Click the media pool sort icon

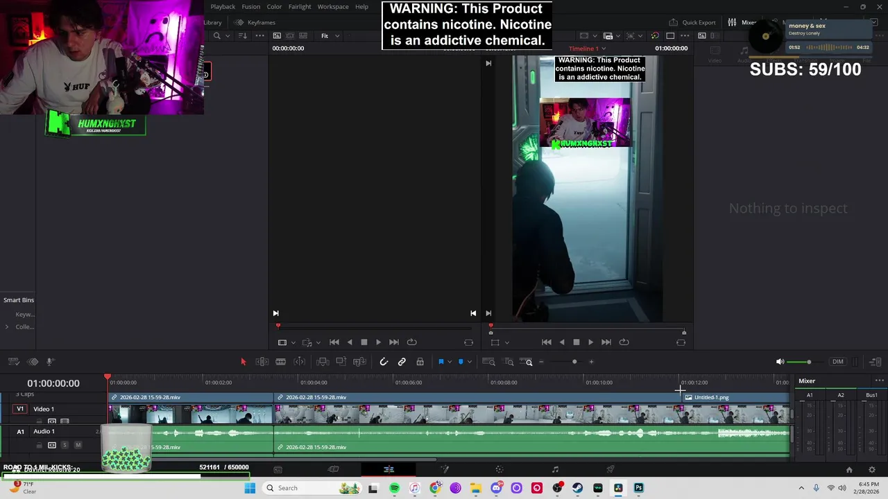click(x=243, y=36)
